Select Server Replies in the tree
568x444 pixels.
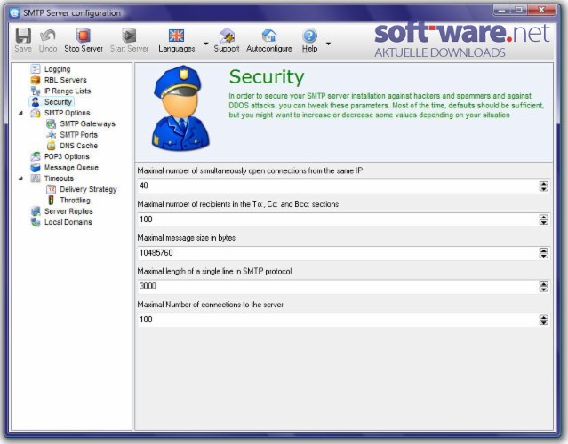click(68, 211)
